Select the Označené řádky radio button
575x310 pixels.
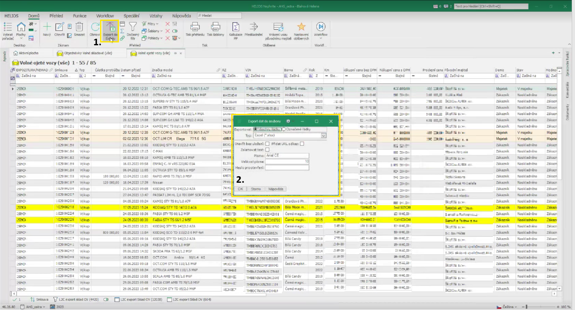click(284, 129)
